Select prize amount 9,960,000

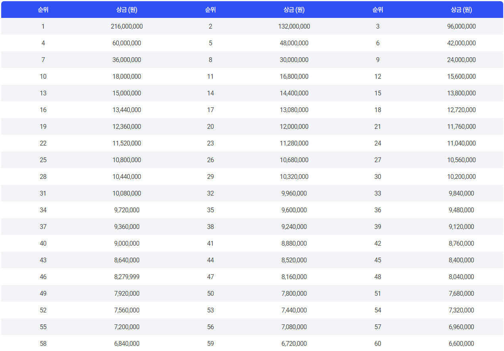(x=294, y=193)
